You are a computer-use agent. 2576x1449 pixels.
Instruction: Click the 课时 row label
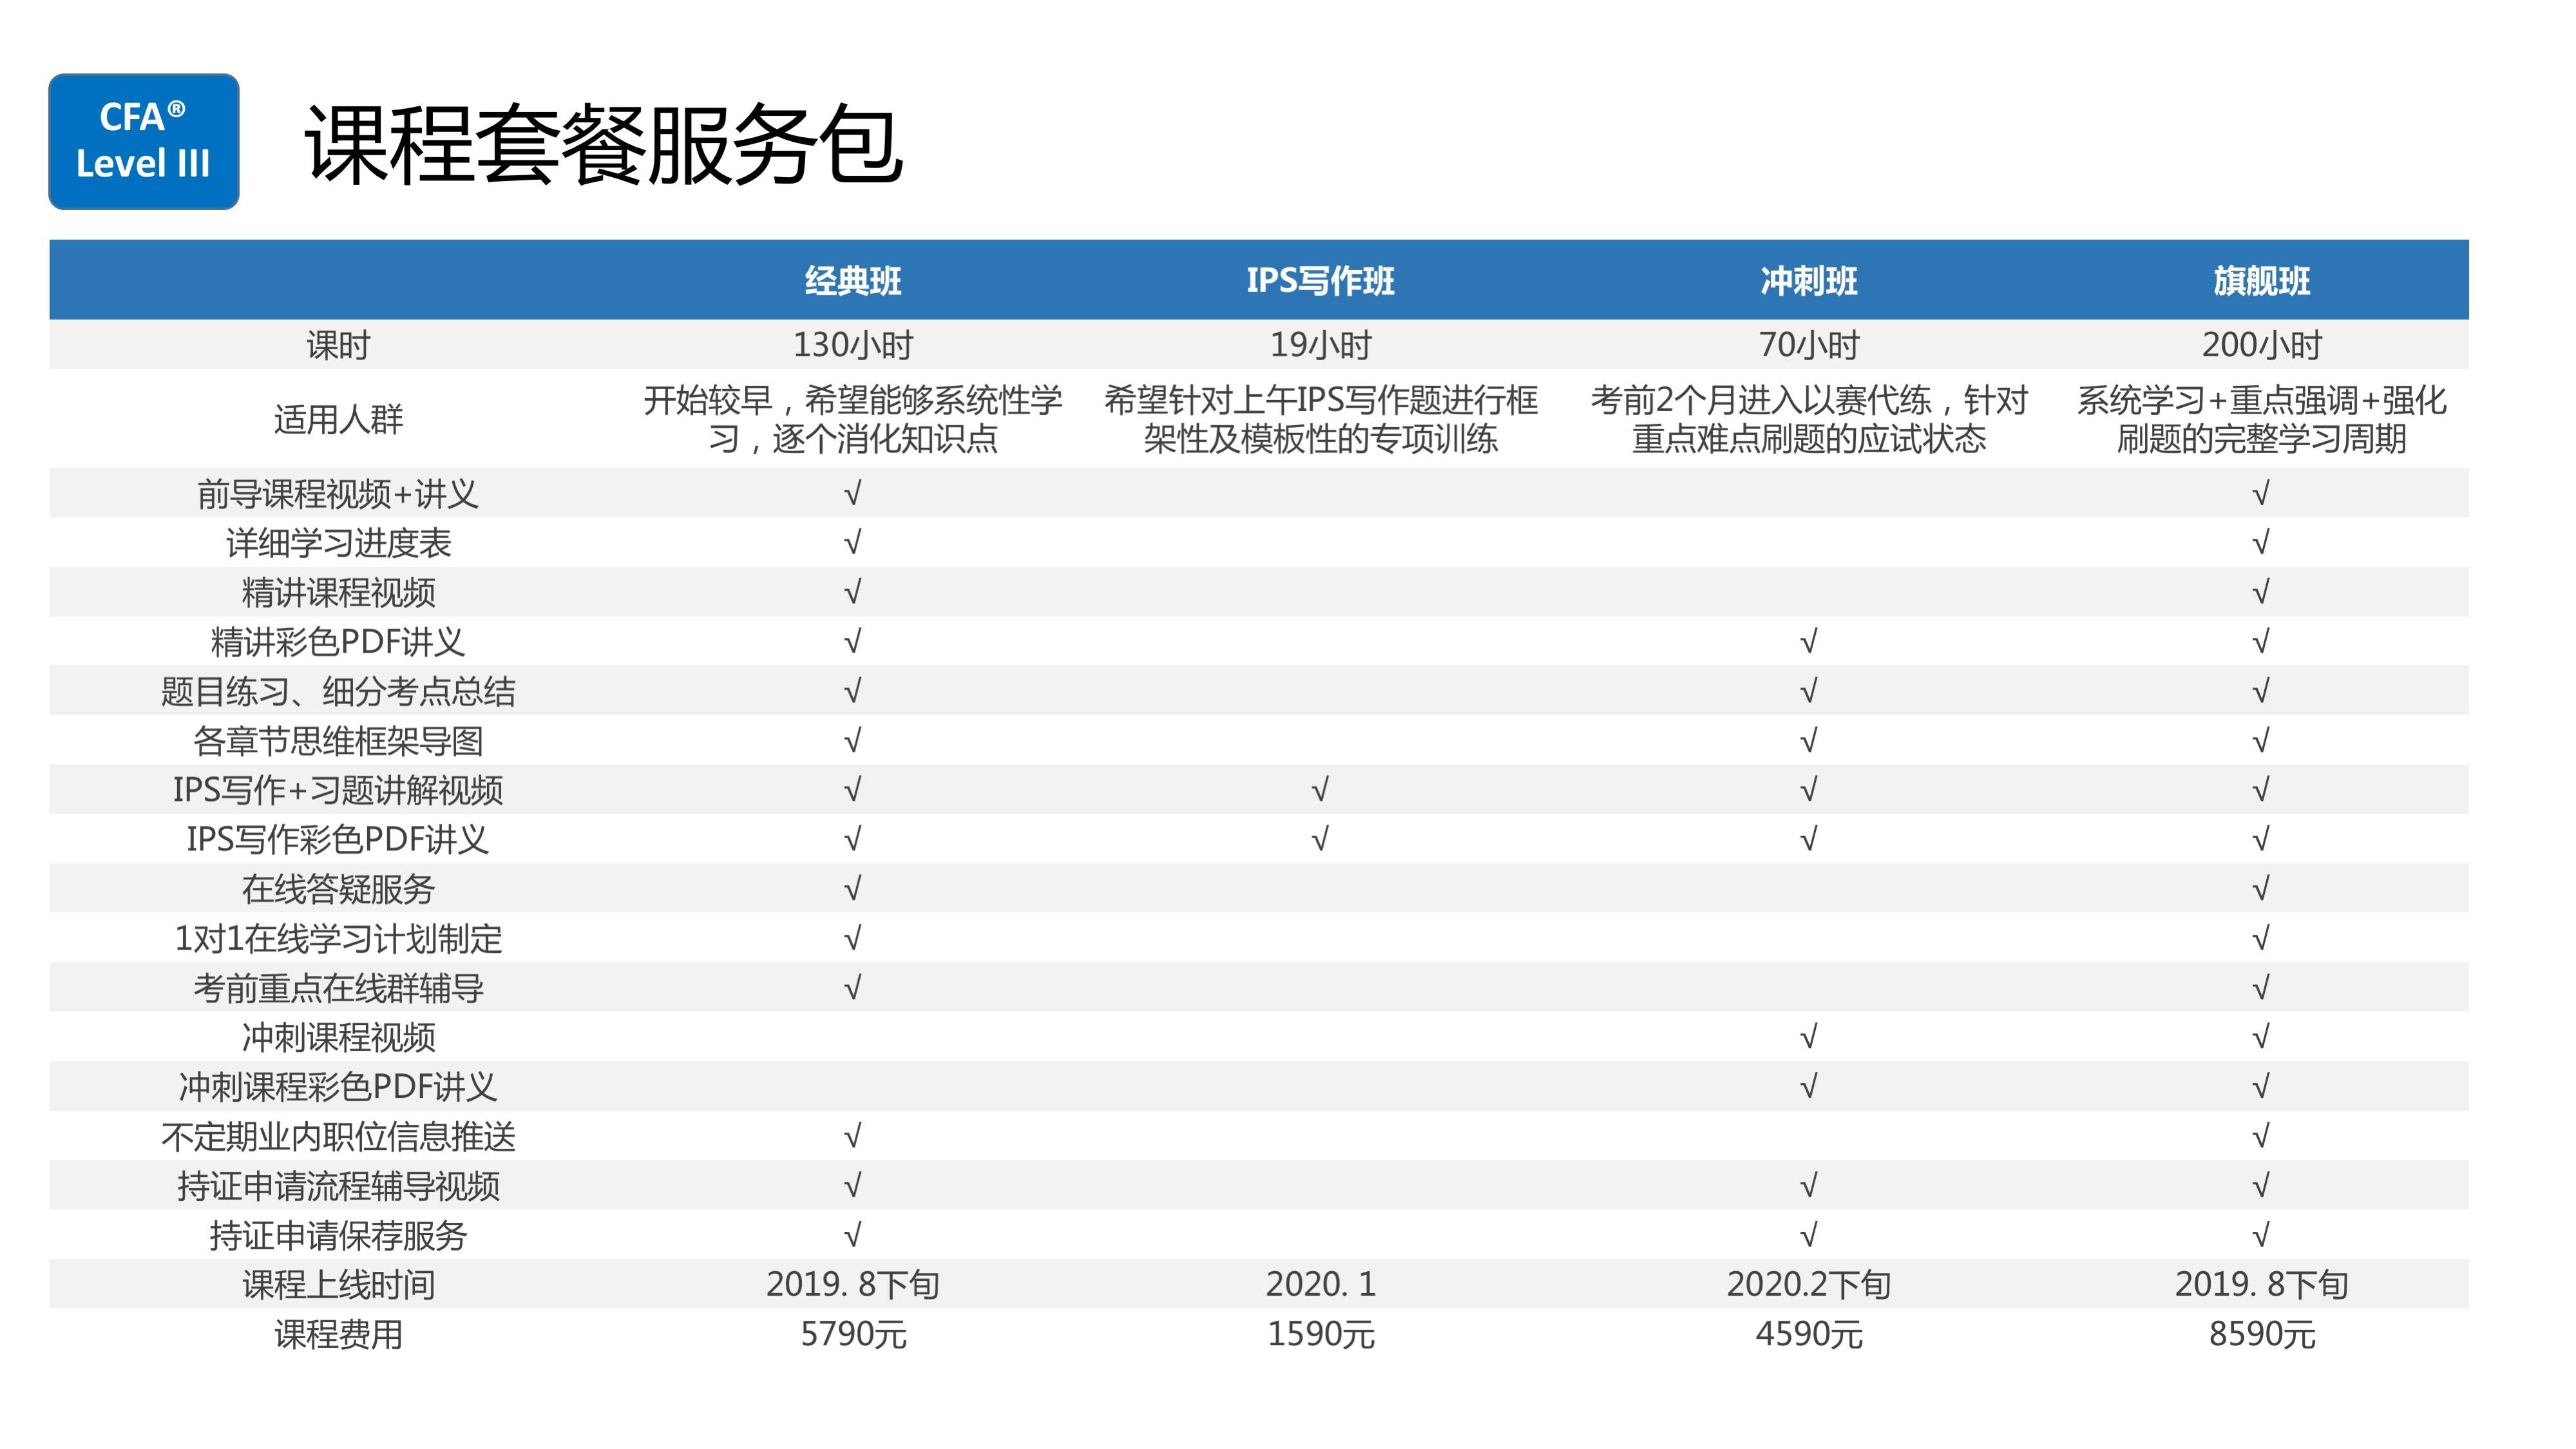[338, 345]
